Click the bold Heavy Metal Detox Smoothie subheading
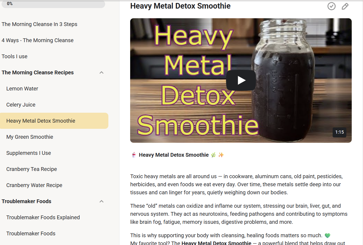This screenshot has height=245, width=363. [174, 155]
